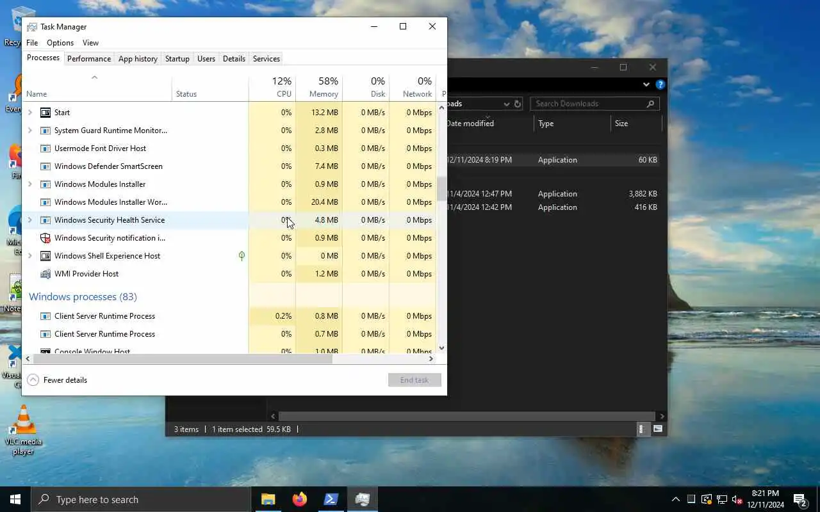Click System Guard Runtime Monitor process icon
The height and width of the screenshot is (512, 820).
(45, 131)
